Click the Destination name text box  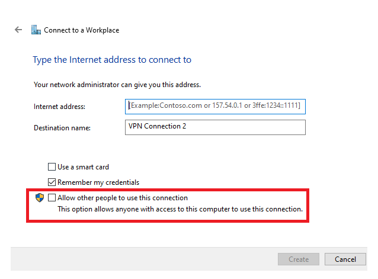click(x=215, y=127)
